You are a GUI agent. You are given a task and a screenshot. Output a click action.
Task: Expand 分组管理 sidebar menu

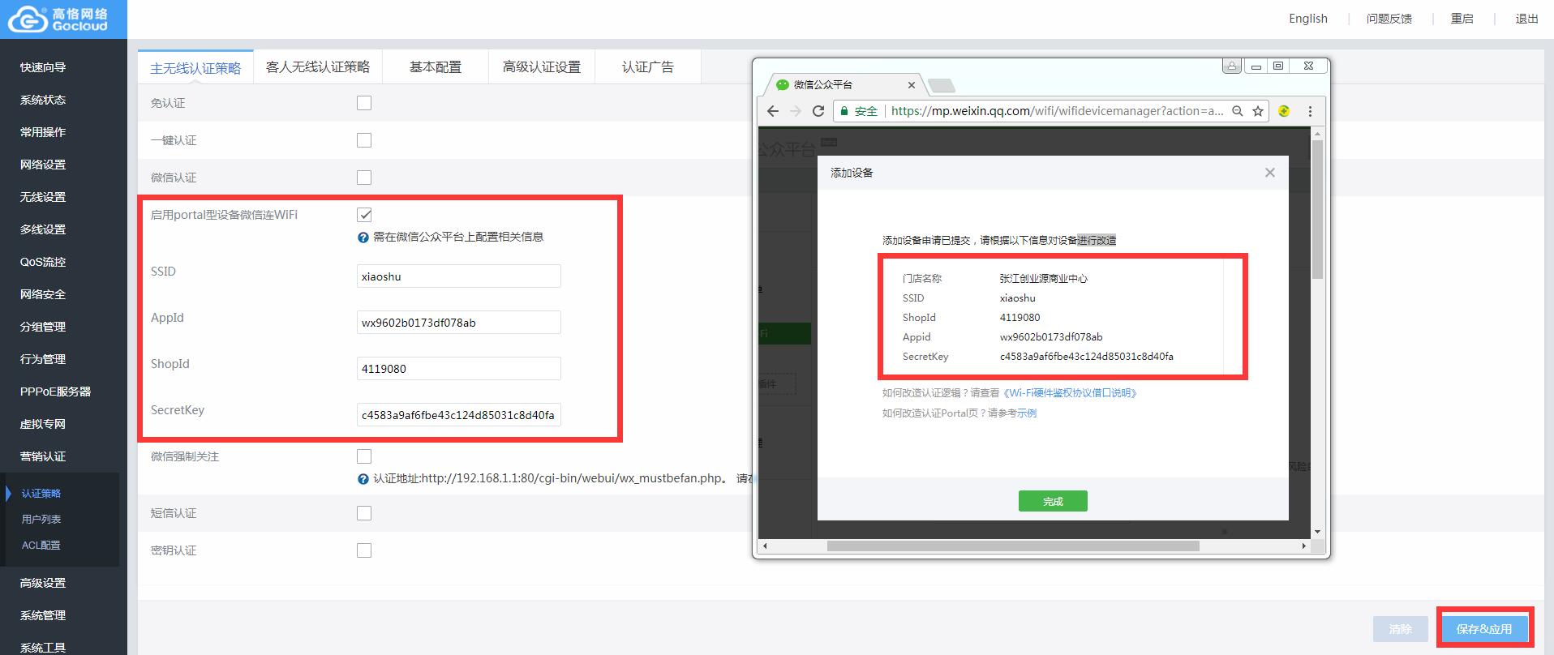coord(43,327)
